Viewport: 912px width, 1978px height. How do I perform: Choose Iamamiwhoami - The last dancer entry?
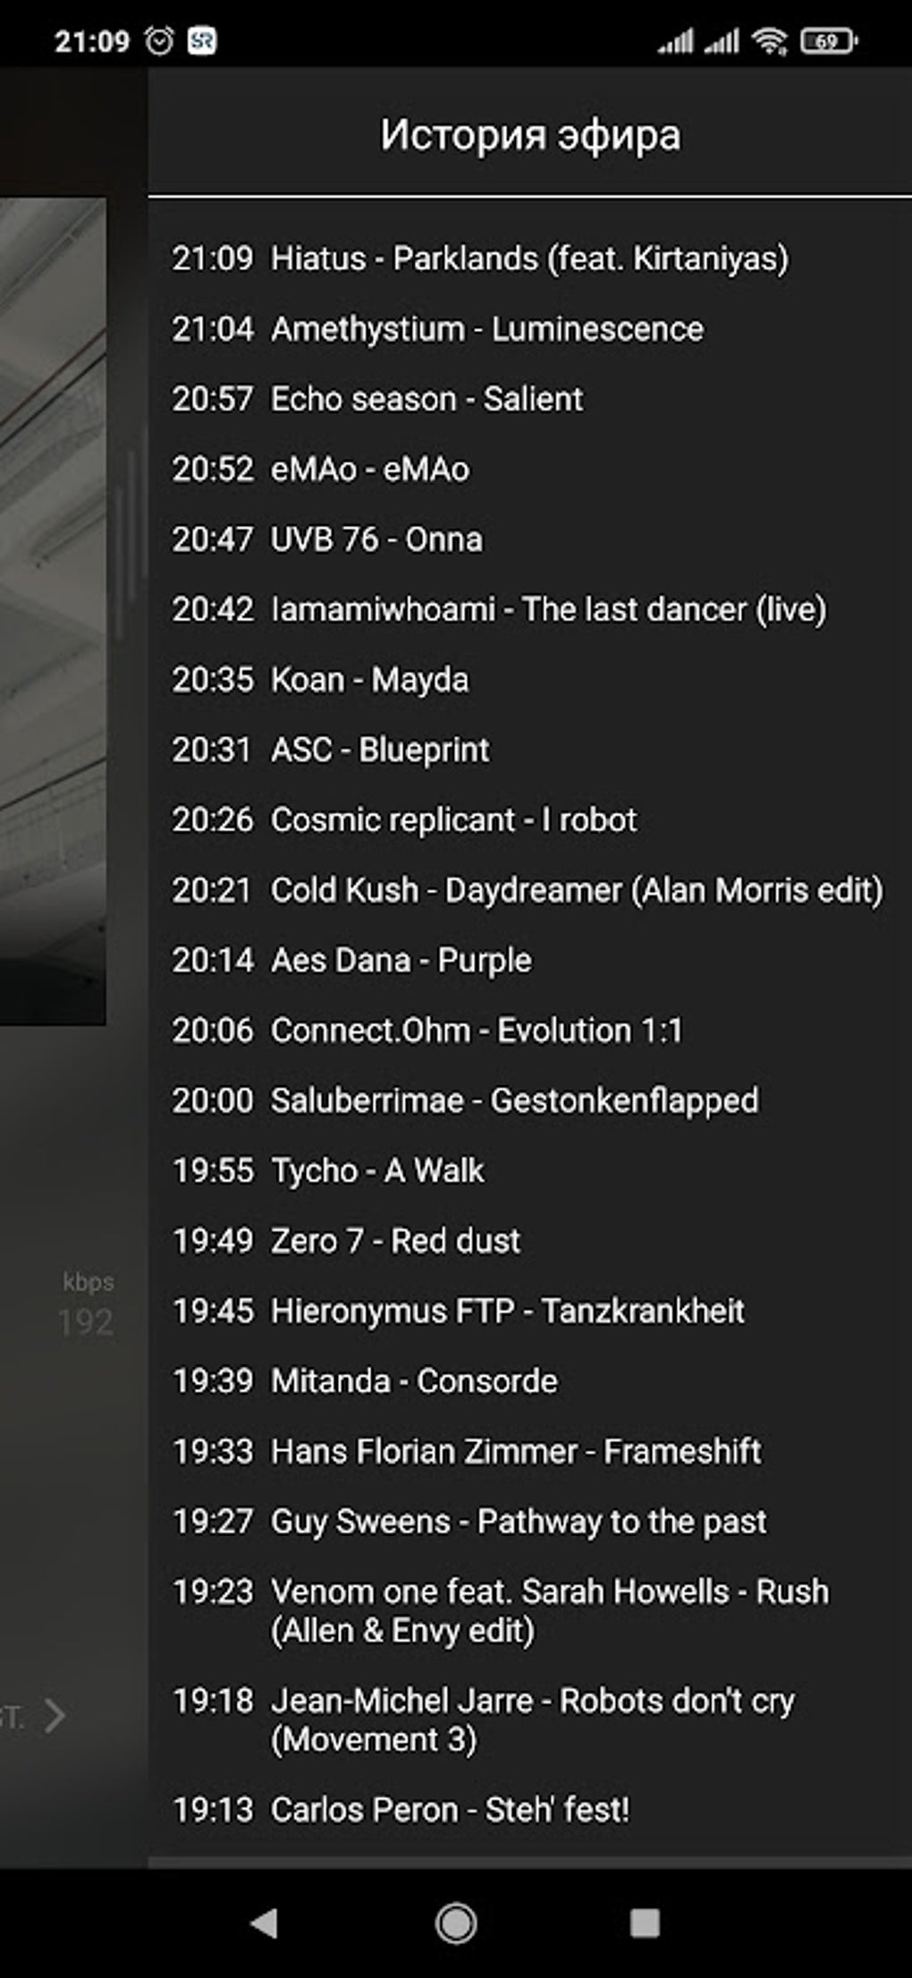548,609
